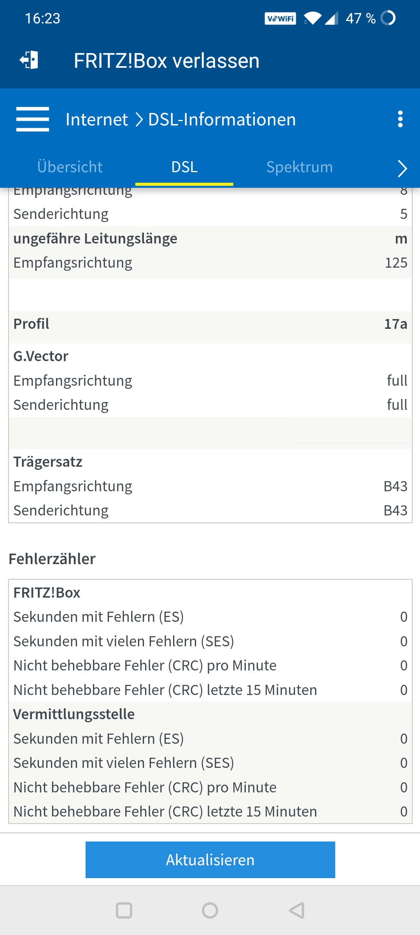Tap the battery charging circle icon
This screenshot has height=935, width=420.
pyautogui.click(x=388, y=18)
